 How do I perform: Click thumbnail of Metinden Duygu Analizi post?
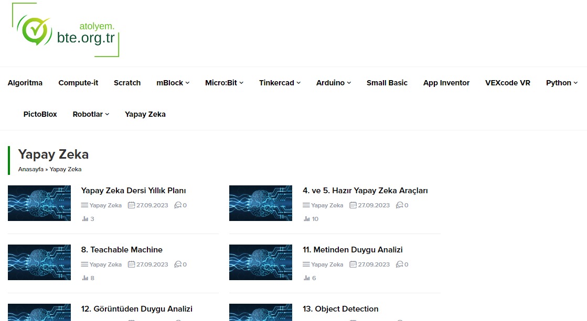point(261,262)
